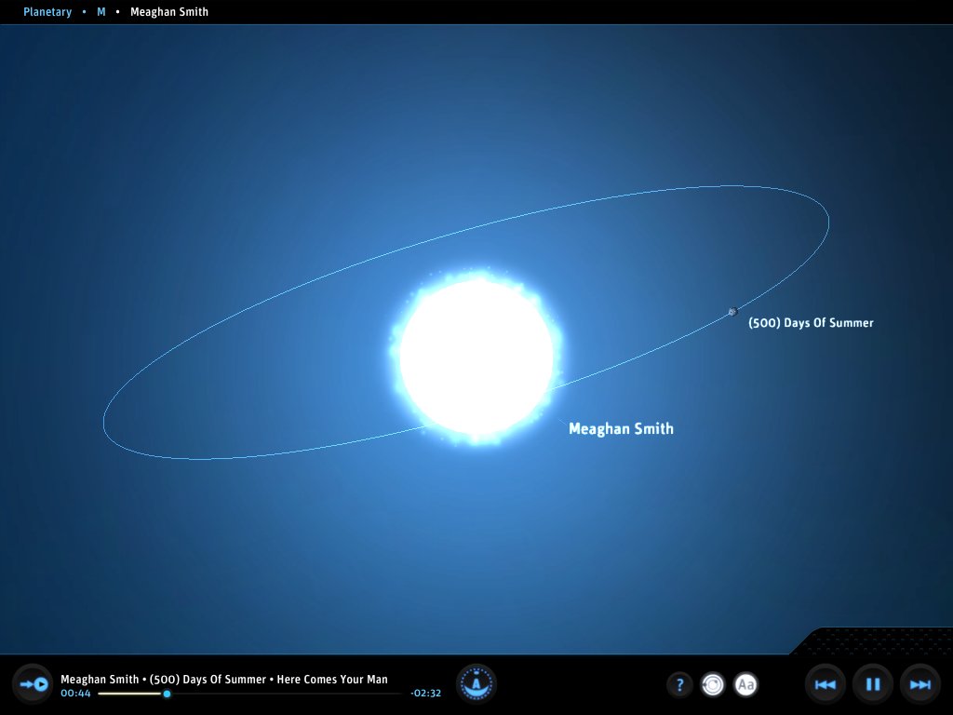The image size is (953, 715).
Task: Click the remaining time "-02:32"
Action: coord(423,694)
